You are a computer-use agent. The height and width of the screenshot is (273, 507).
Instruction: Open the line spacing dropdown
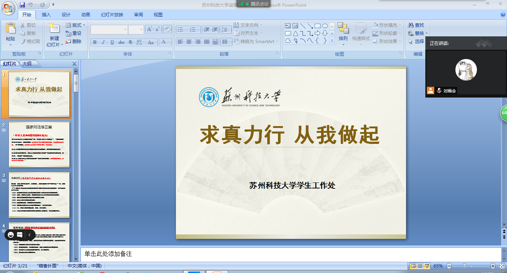coord(226,30)
